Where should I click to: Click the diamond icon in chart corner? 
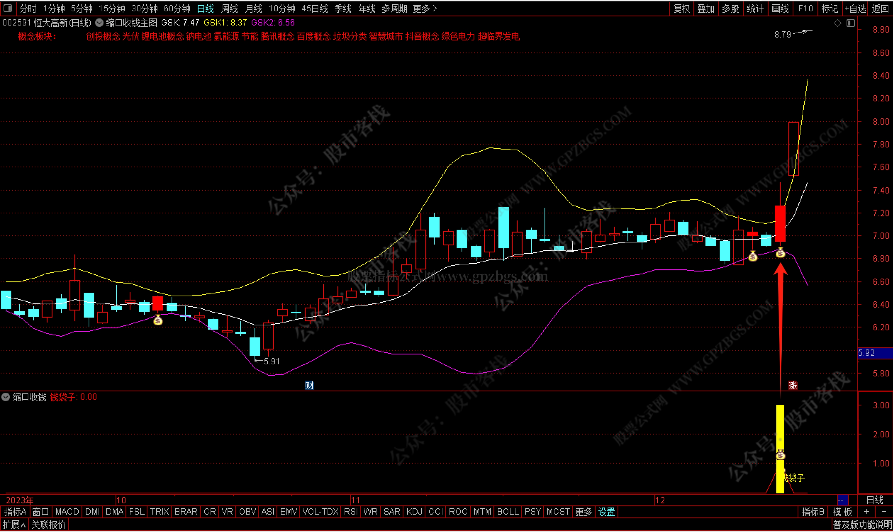pyautogui.click(x=837, y=23)
